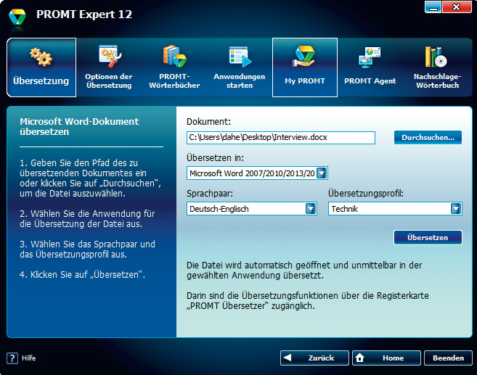Expand the Übersetzen in application dropdown
This screenshot has height=375, width=477.
[322, 173]
